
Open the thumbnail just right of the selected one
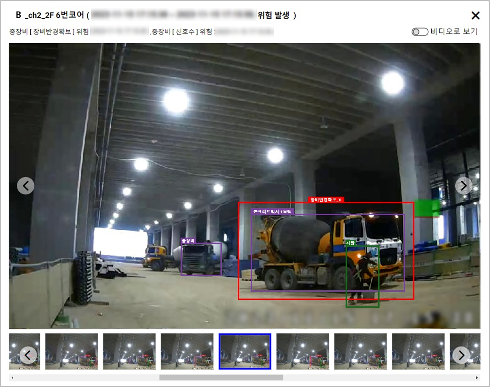coord(303,351)
